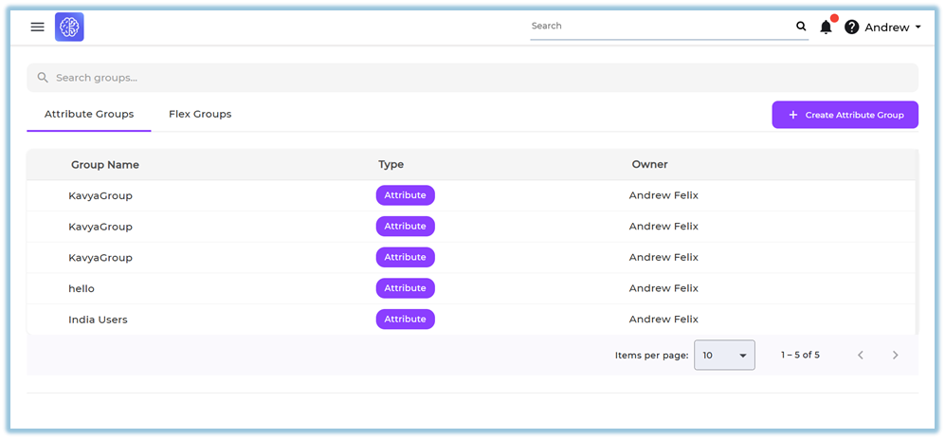Click the search groups magnifier icon

(43, 78)
